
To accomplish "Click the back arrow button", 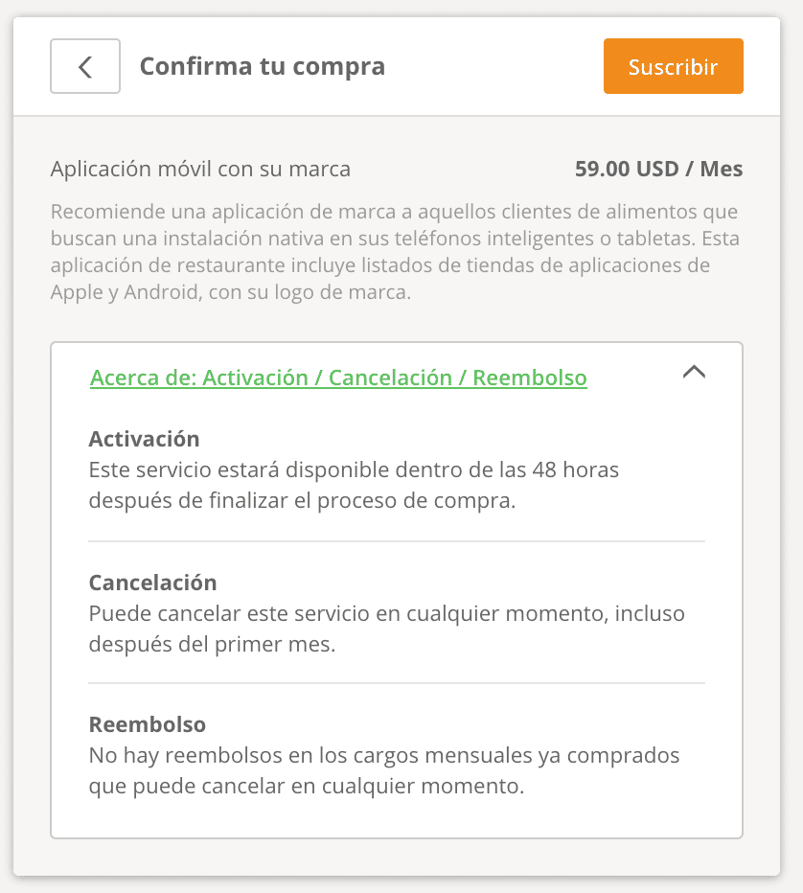I will 85,66.
